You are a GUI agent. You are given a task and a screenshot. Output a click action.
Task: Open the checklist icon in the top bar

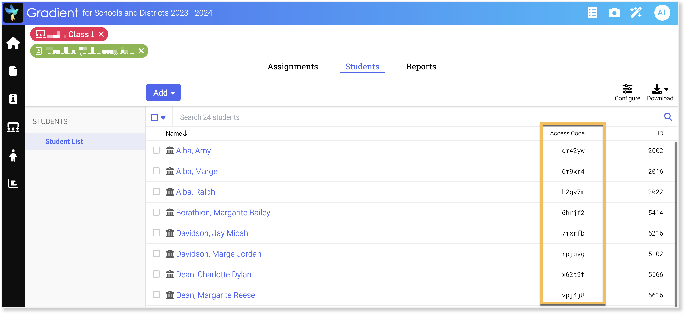coord(592,13)
